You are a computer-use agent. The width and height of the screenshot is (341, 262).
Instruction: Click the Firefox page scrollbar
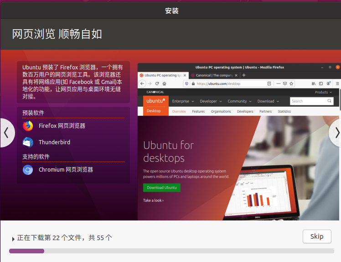pyautogui.click(x=340, y=99)
